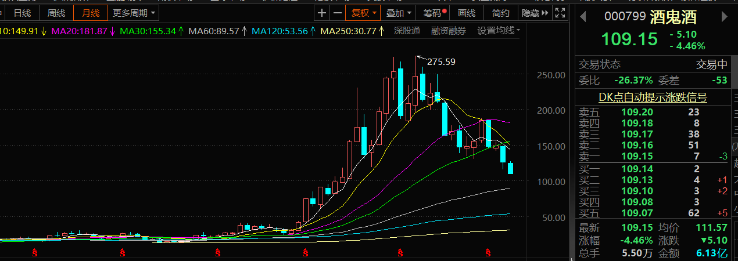
Task: Go to next stock with right arrow
Action: point(723,16)
